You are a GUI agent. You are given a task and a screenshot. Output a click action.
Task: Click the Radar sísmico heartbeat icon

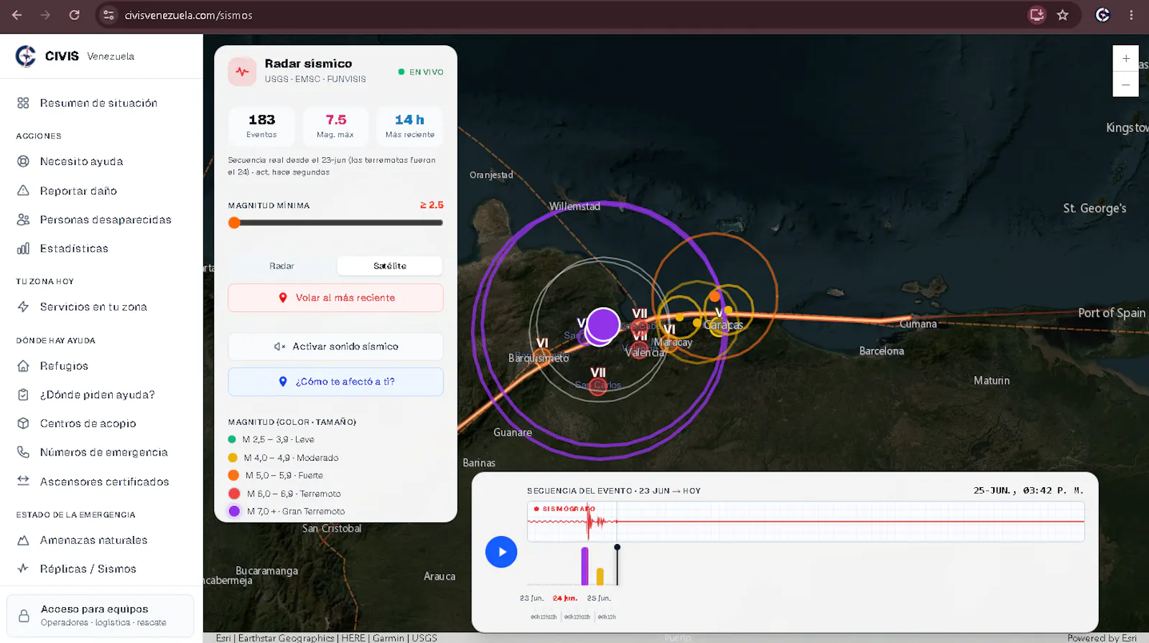click(242, 72)
